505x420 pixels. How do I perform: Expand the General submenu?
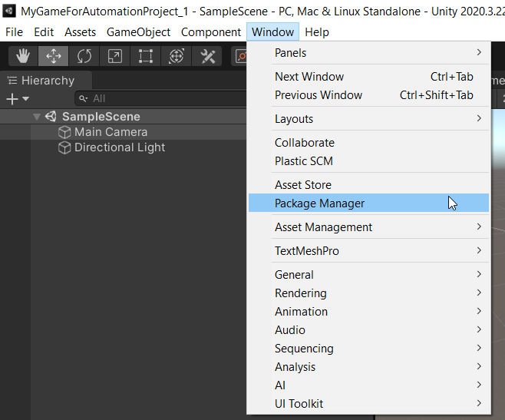click(368, 275)
